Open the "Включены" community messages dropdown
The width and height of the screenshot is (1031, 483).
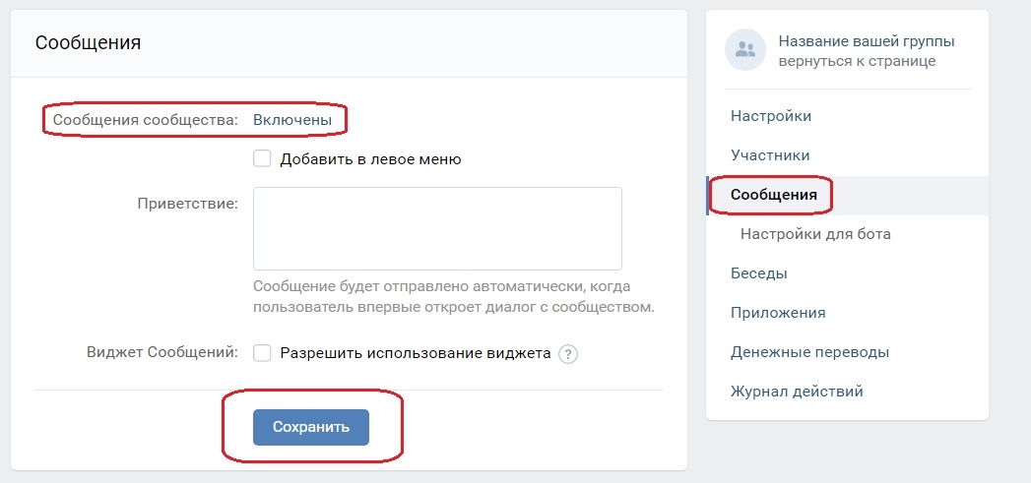[x=292, y=120]
